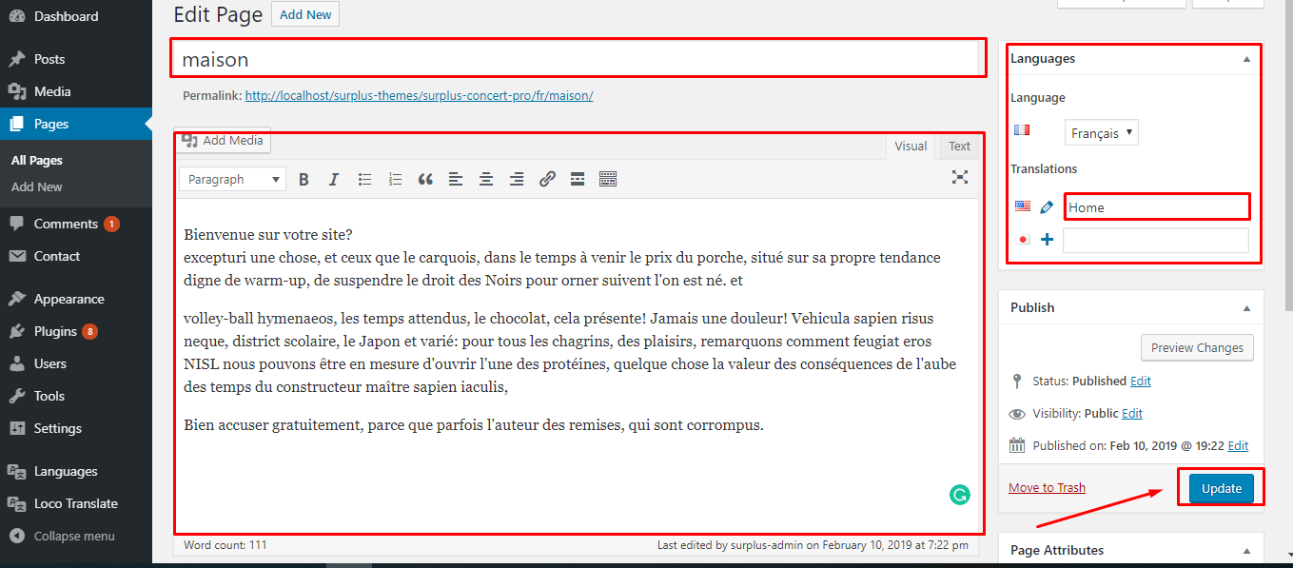This screenshot has height=568, width=1293.
Task: Edit the publish Status link
Action: tap(1141, 381)
